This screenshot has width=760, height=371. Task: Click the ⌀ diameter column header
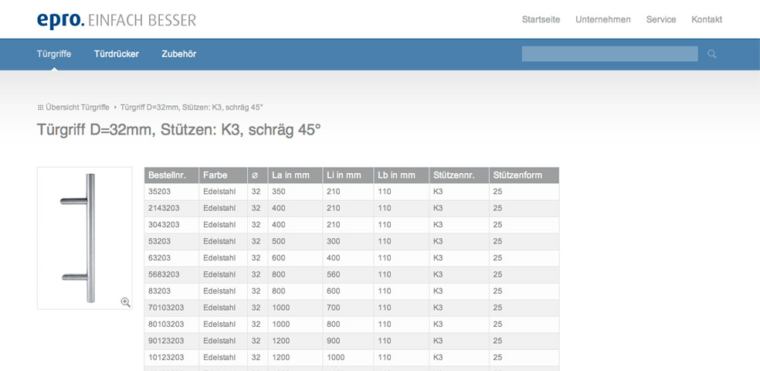(x=257, y=175)
